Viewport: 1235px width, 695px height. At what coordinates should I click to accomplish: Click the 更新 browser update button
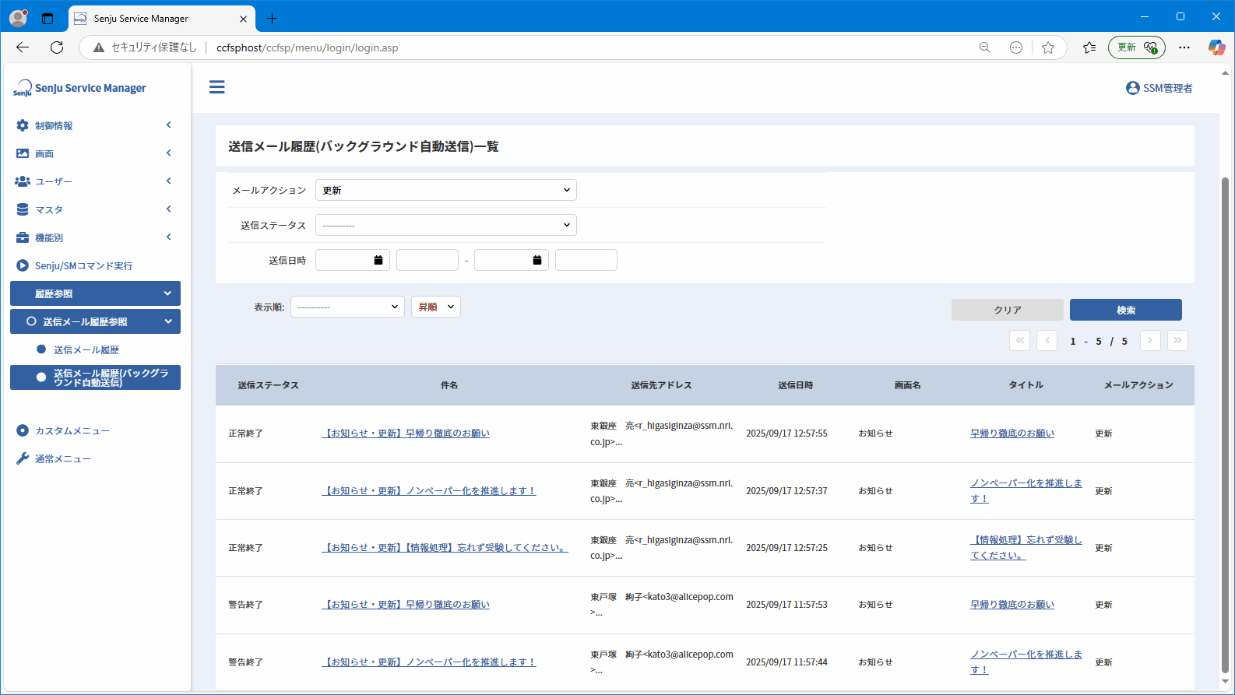click(x=1137, y=47)
